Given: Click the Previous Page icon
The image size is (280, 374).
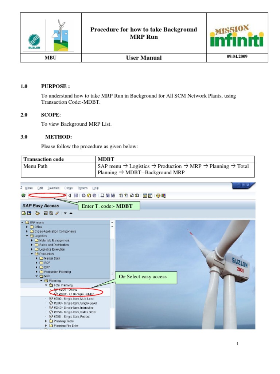Looking at the screenshot, I should coord(127,196).
